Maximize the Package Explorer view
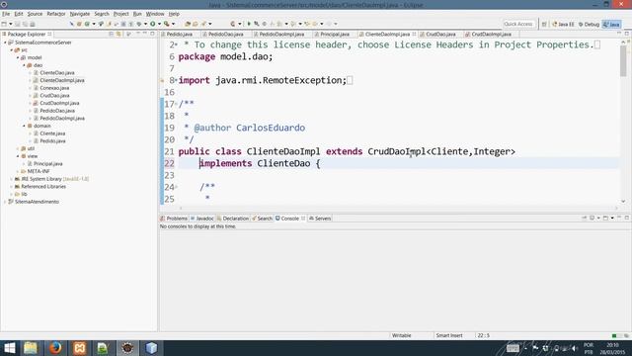The height and width of the screenshot is (356, 632). [152, 34]
